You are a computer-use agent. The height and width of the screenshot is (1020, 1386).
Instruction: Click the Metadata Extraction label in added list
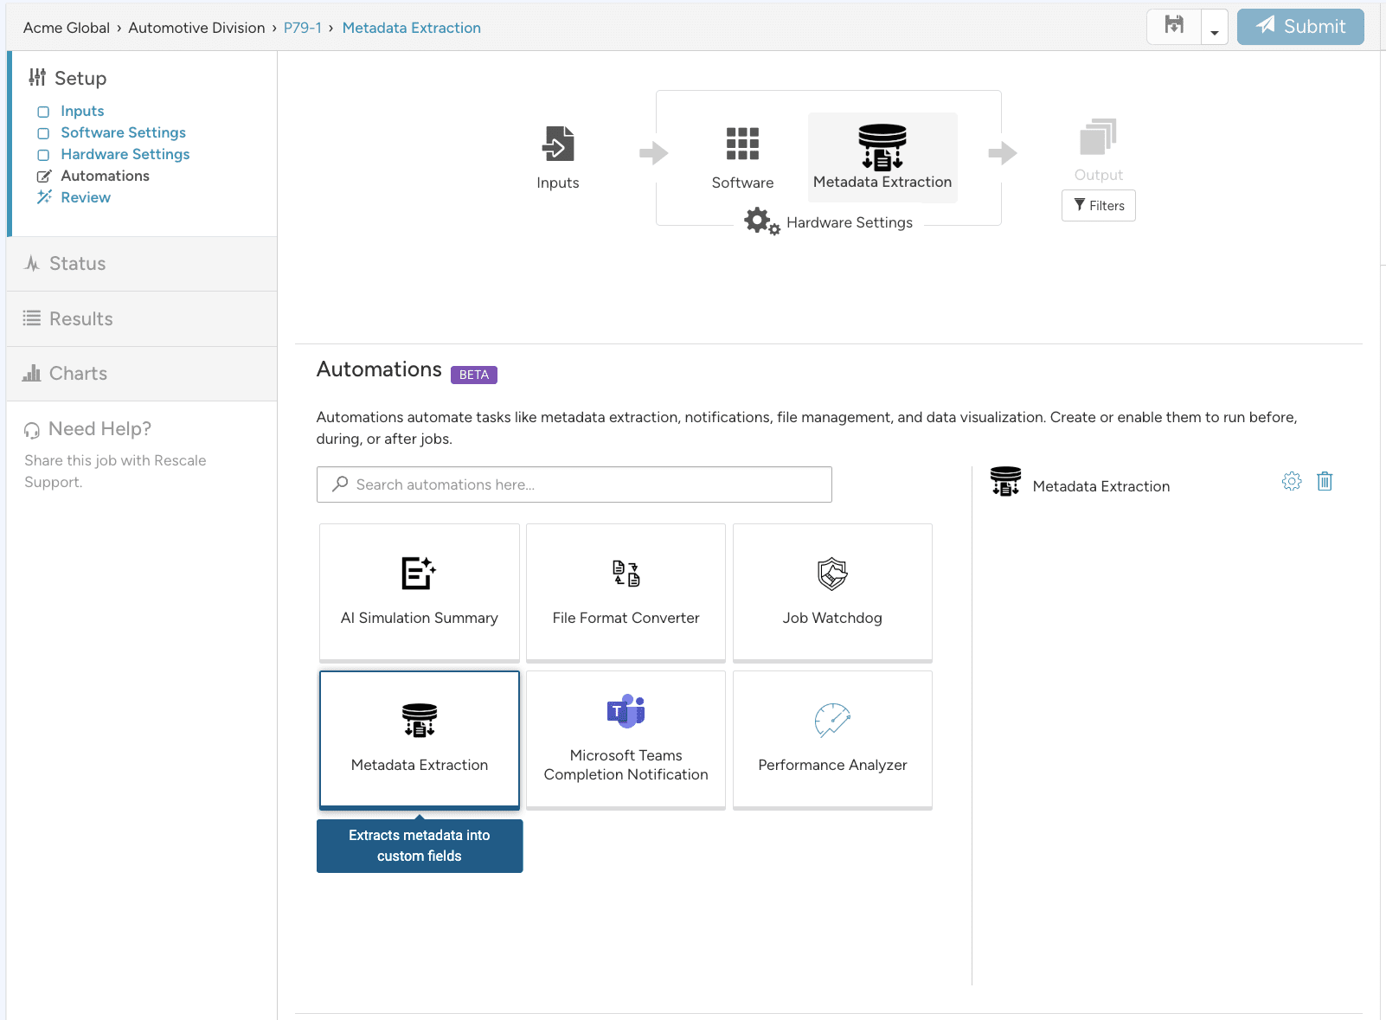[x=1100, y=486]
